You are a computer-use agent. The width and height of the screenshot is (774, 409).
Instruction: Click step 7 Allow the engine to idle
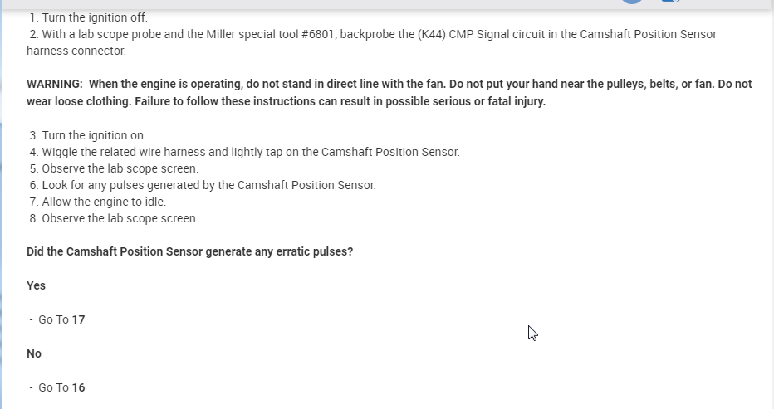[98, 202]
